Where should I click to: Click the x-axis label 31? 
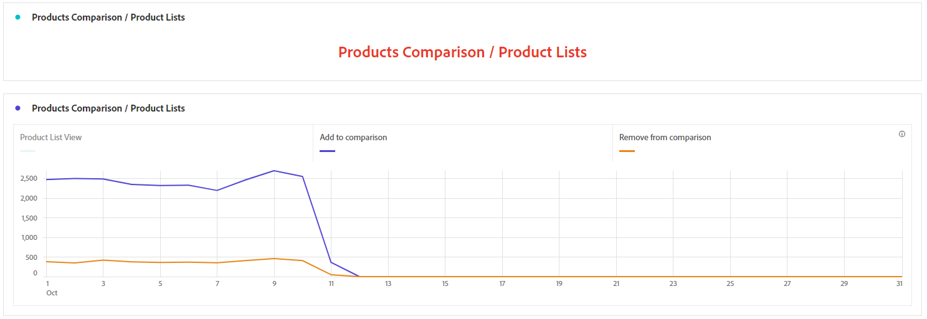pyautogui.click(x=899, y=283)
